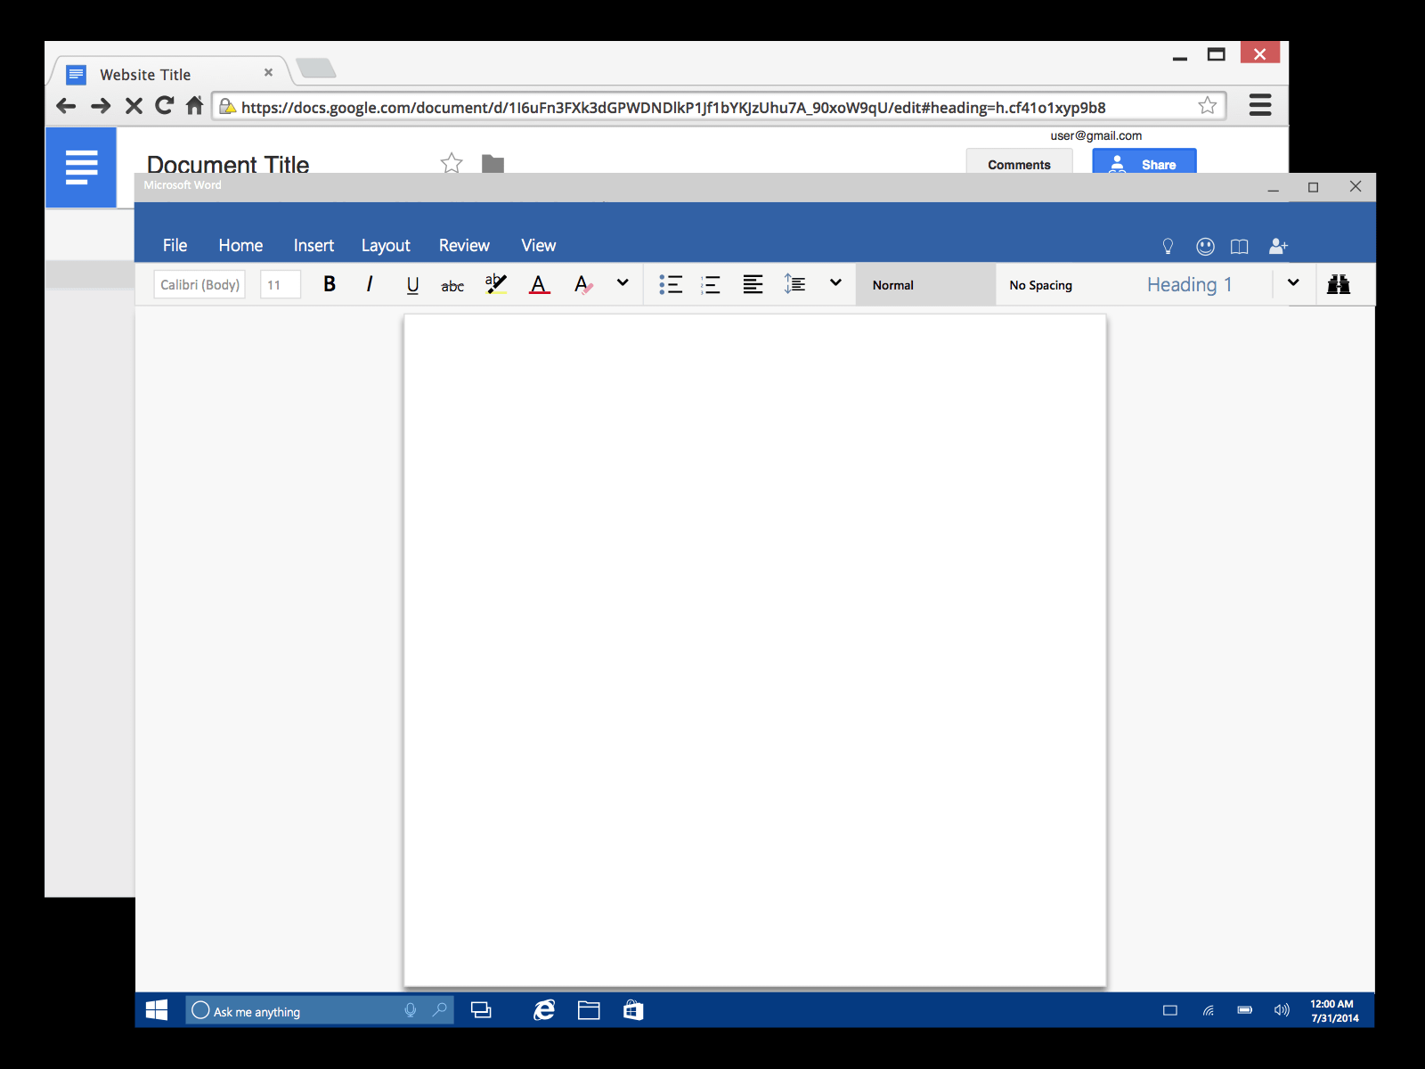This screenshot has height=1069, width=1425.
Task: Select the No Spacing style
Action: [x=1039, y=284]
